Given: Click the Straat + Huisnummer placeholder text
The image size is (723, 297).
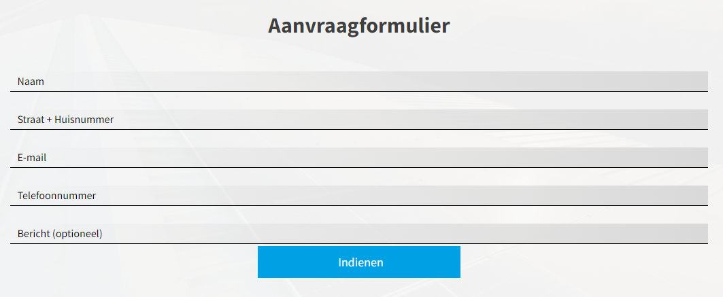Looking at the screenshot, I should (x=65, y=120).
